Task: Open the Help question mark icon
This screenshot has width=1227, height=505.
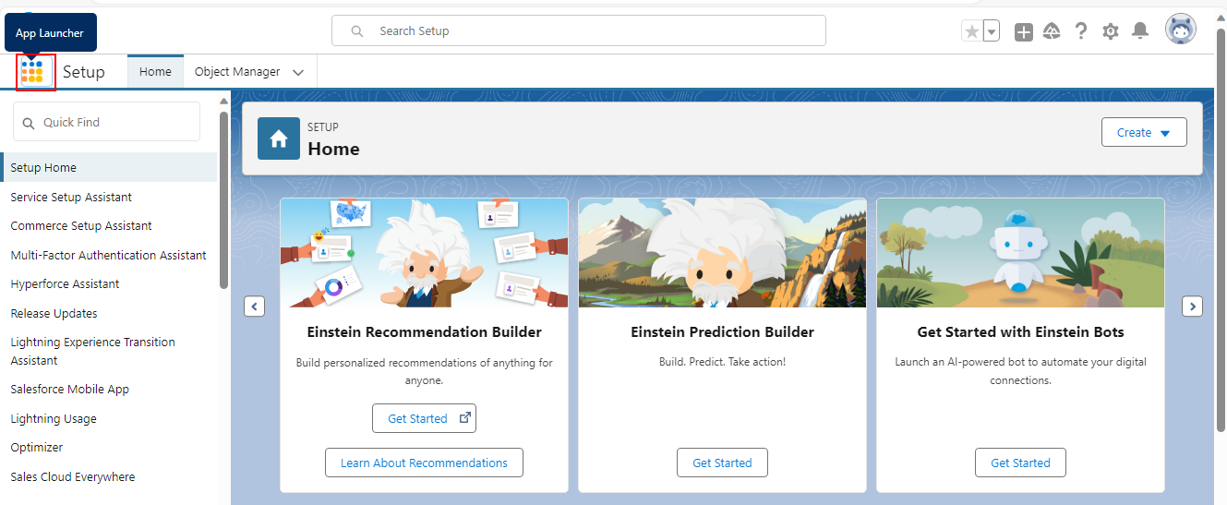Action: [x=1081, y=31]
